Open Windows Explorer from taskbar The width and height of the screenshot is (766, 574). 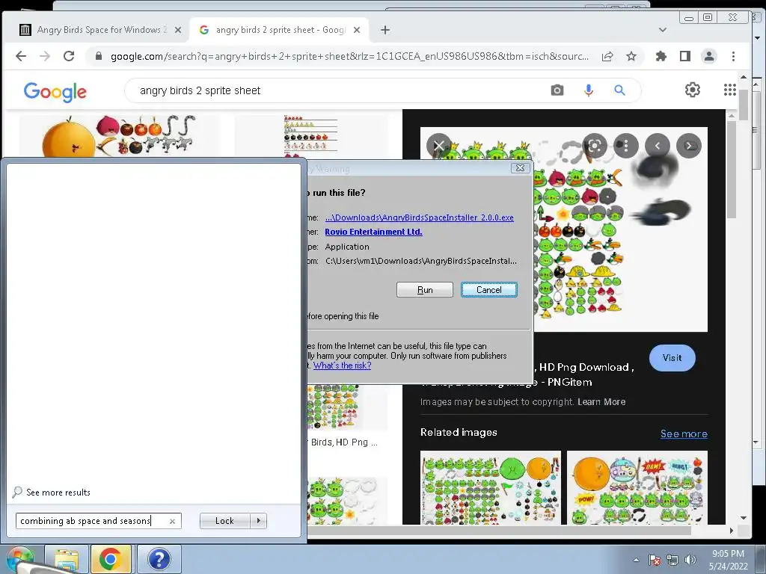pos(67,559)
